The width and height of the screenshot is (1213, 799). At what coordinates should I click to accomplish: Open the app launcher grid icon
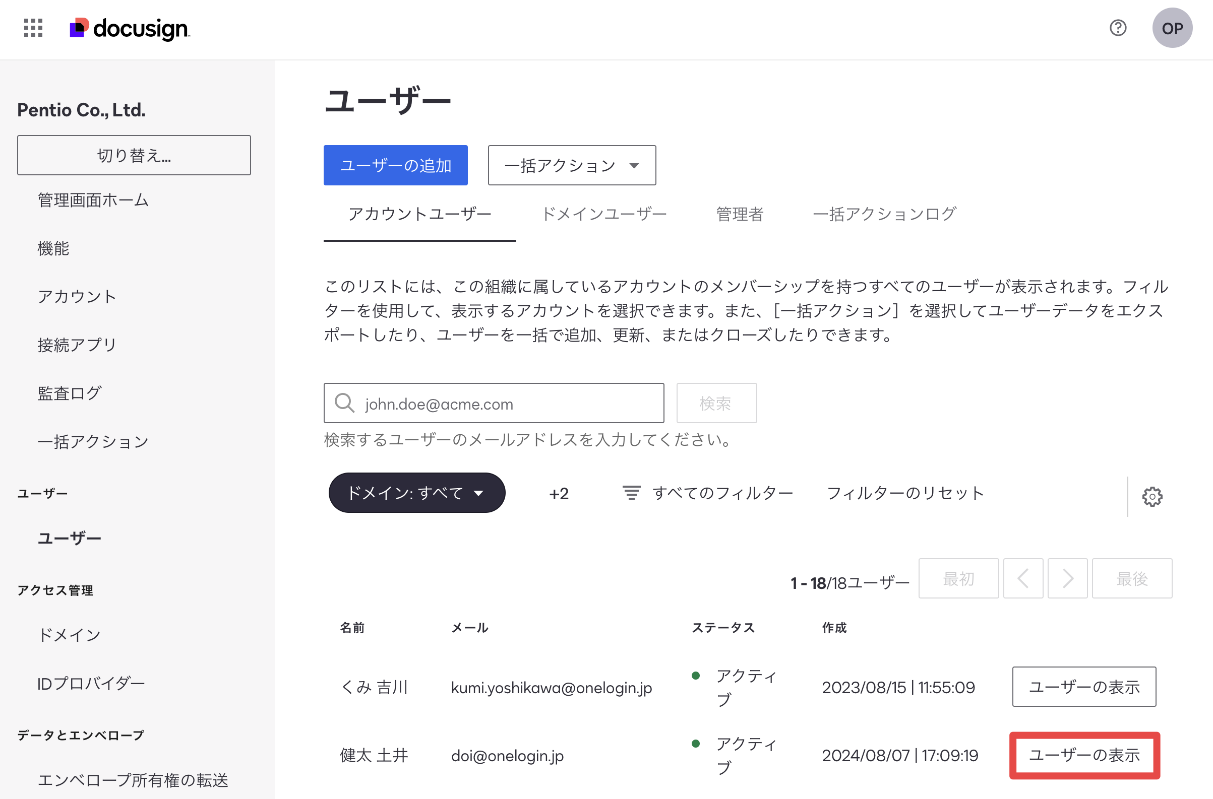pos(33,28)
